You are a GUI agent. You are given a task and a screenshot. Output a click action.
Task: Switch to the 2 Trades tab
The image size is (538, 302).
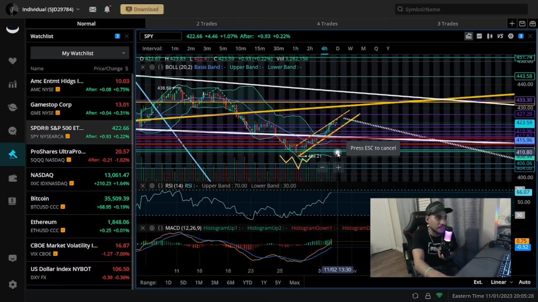tap(206, 23)
